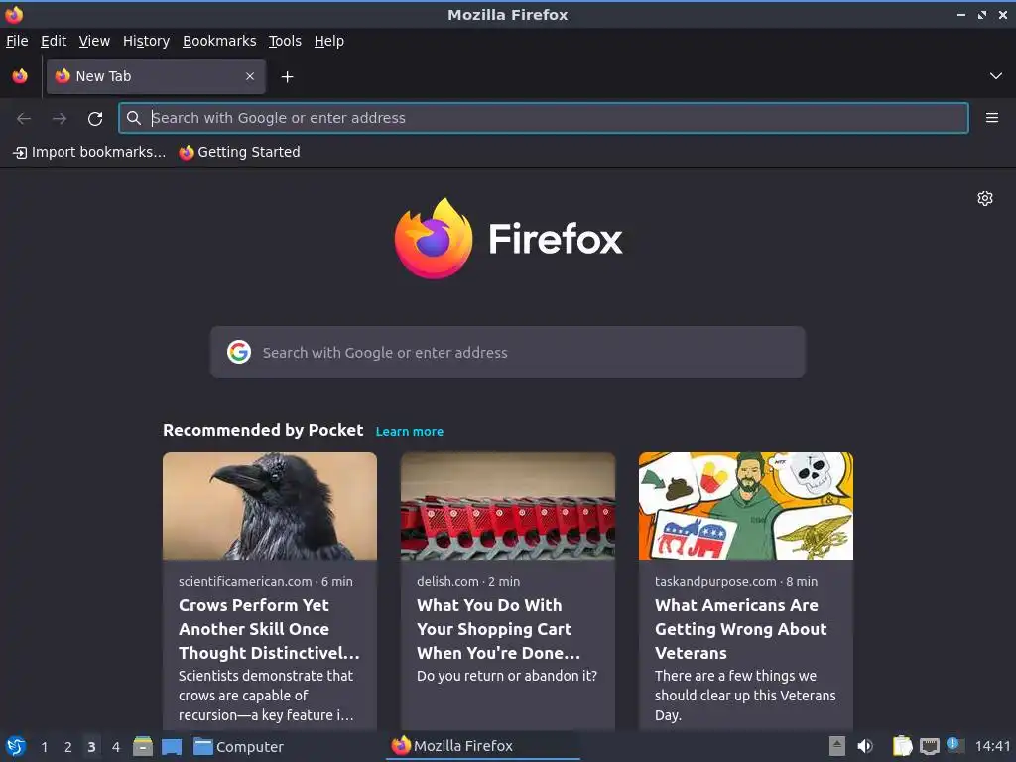This screenshot has height=762, width=1016.
Task: Click scientificamerican.com source text
Action: click(x=245, y=581)
